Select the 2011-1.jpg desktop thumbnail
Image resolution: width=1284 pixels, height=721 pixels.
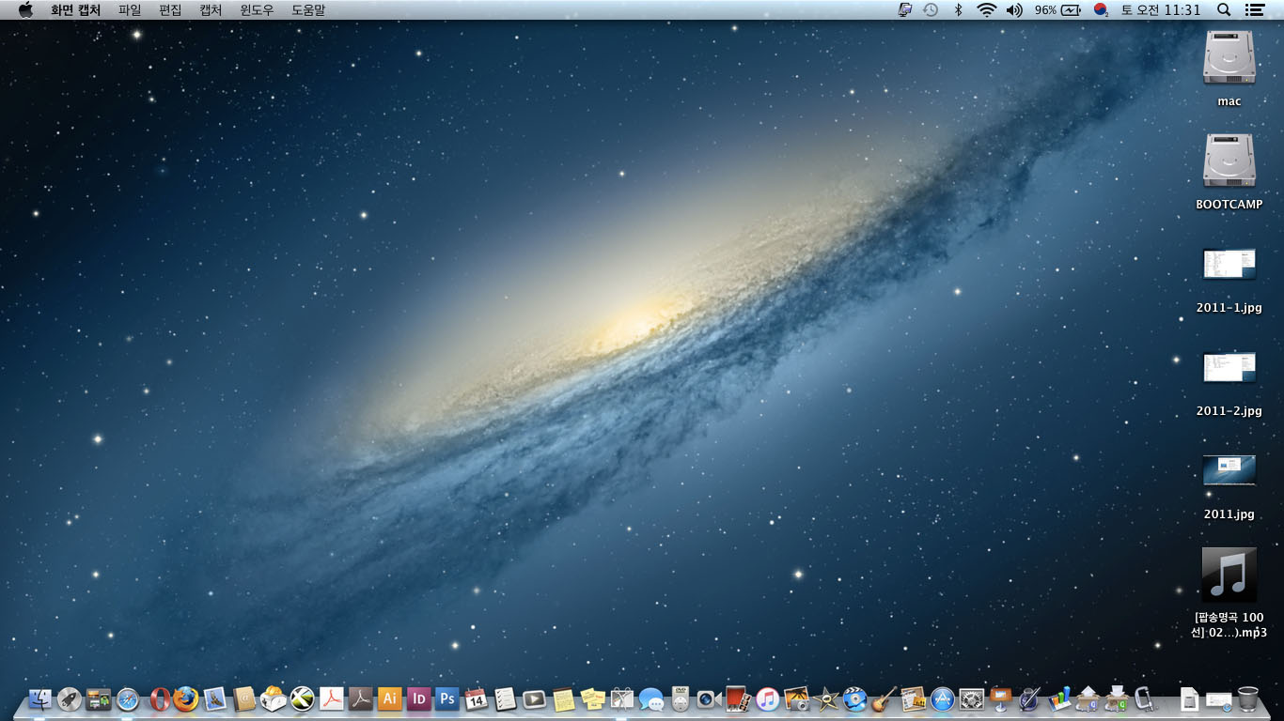1229,264
